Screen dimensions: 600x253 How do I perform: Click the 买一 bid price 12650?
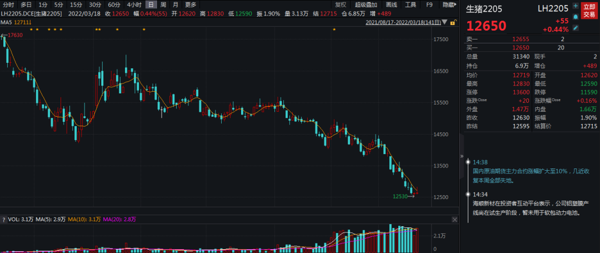tap(521, 48)
